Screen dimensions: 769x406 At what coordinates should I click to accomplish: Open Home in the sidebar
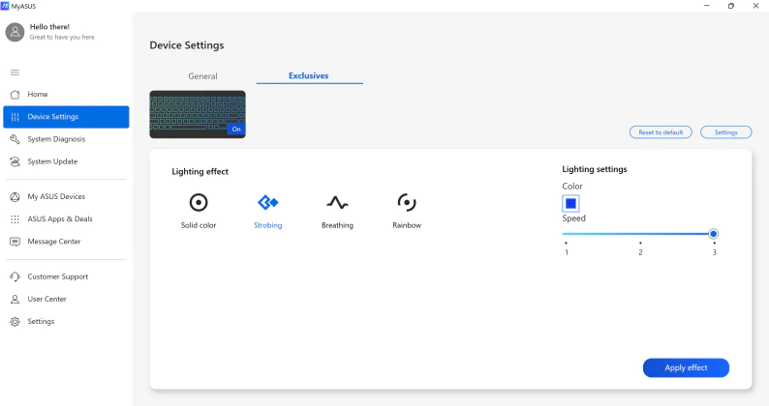pos(38,94)
